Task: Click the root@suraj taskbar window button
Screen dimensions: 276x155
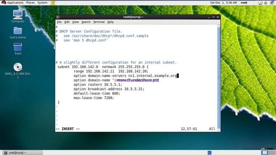Action: pos(23,152)
